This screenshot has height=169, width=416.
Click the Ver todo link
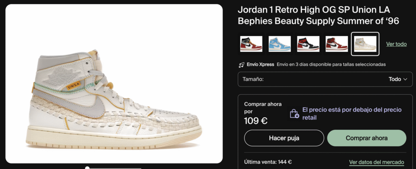(396, 44)
